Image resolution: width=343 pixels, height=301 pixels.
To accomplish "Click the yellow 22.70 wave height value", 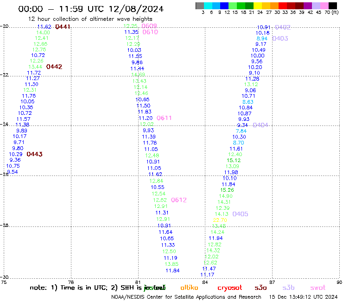I will click(220, 220).
